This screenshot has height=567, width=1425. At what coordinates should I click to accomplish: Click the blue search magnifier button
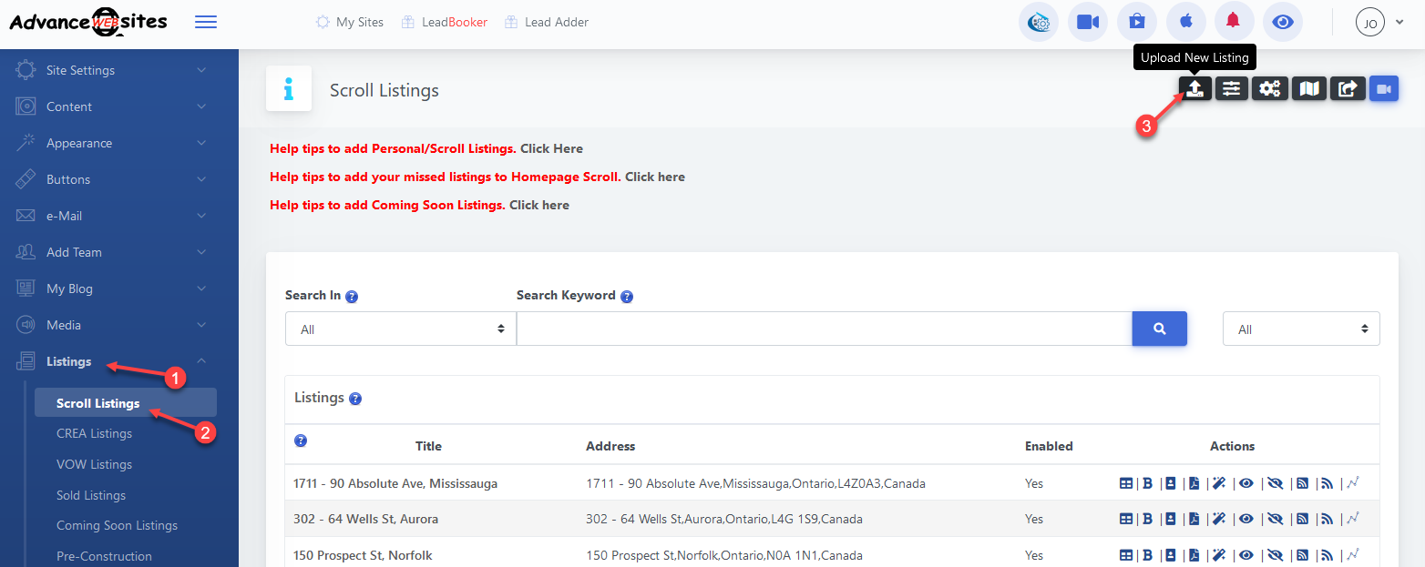(1159, 329)
